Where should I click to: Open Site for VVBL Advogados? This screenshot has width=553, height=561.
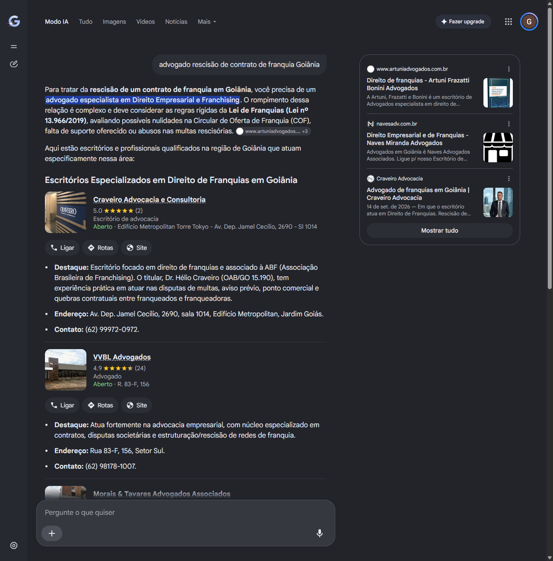click(x=137, y=405)
